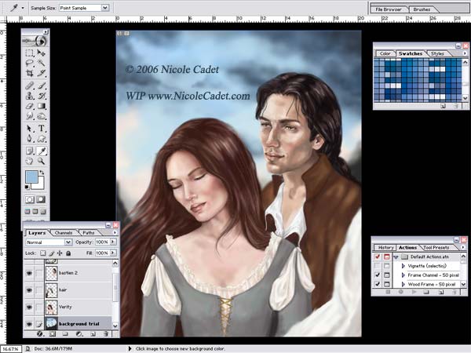This screenshot has width=471, height=353.
Task: Swap foreground and background colors
Action: [42, 173]
